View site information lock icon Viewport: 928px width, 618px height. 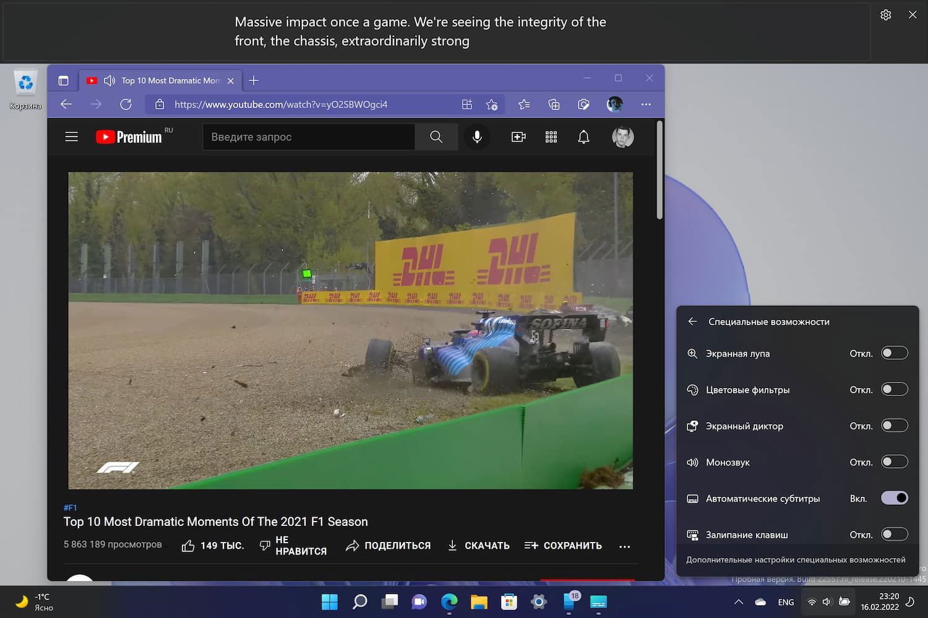(160, 104)
